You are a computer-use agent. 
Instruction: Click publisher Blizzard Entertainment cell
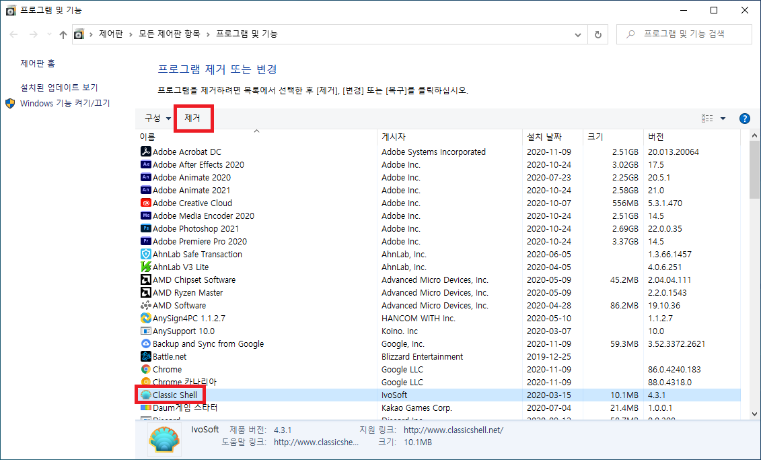pos(423,356)
